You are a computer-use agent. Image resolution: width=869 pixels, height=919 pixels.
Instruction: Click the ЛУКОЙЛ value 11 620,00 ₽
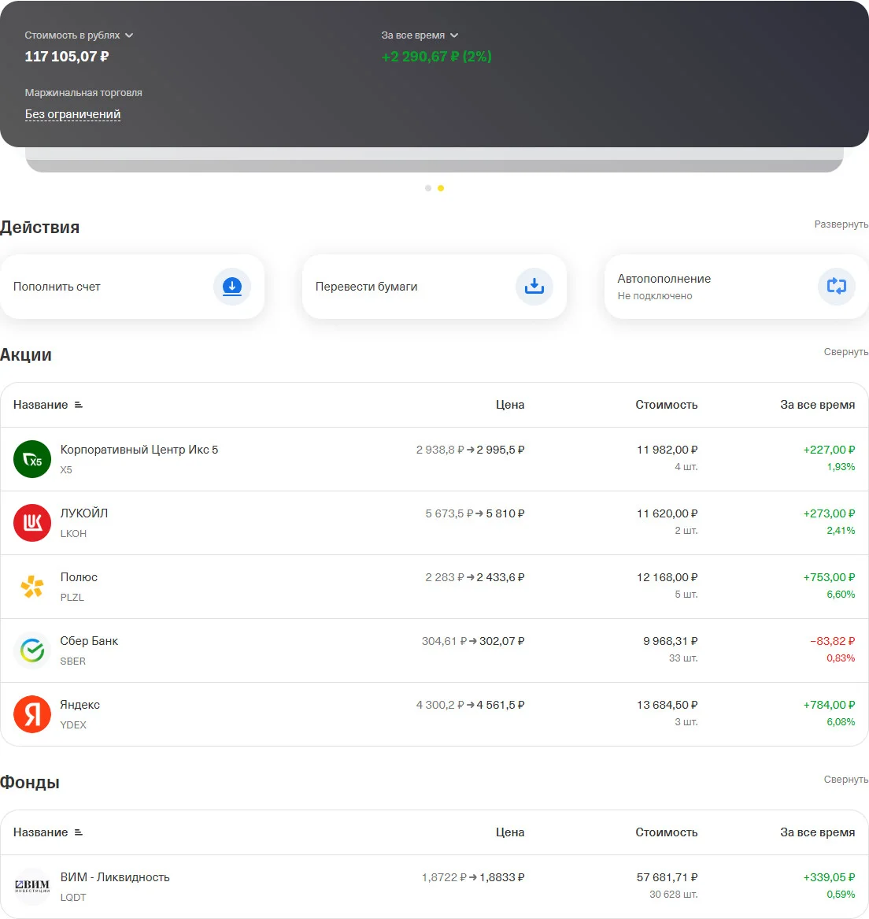click(x=667, y=513)
